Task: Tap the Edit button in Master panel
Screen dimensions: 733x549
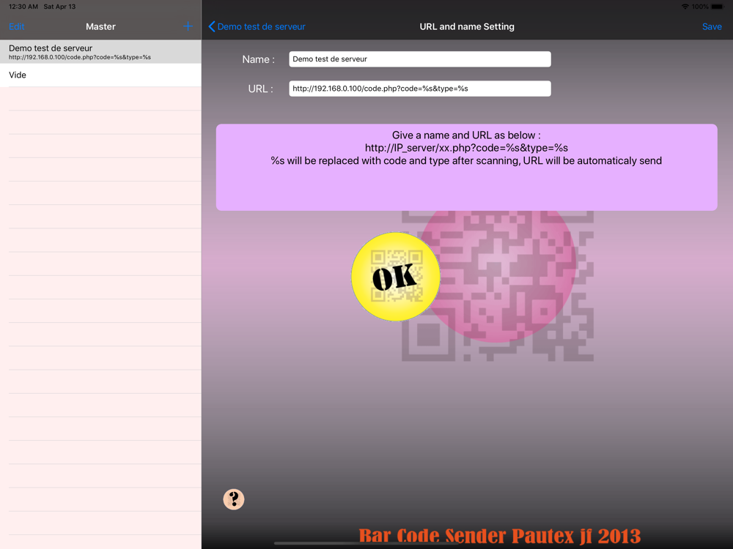Action: [16, 26]
